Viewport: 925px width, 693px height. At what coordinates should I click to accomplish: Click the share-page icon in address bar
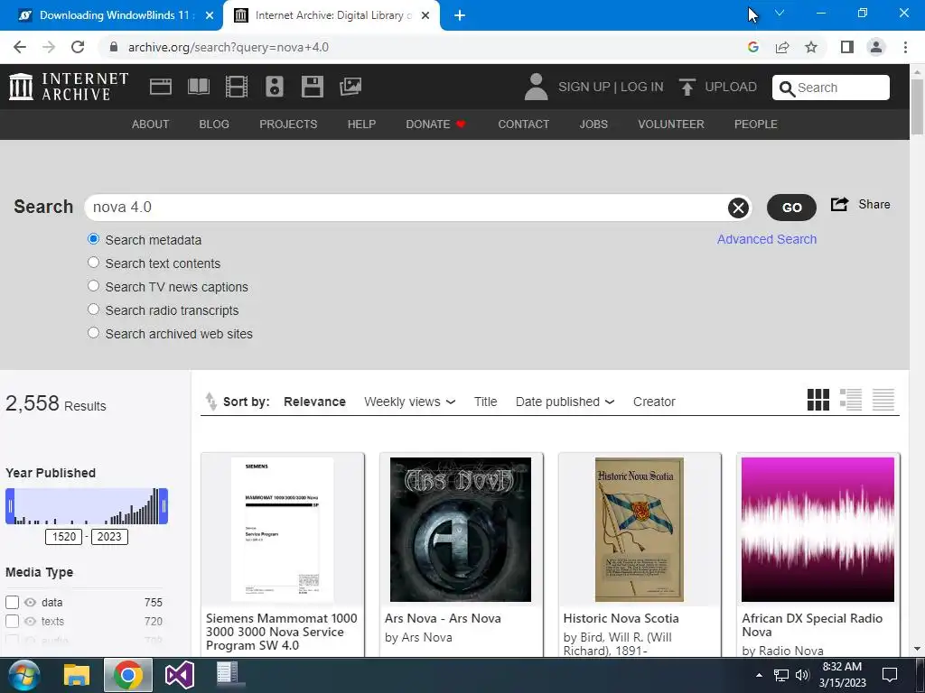click(782, 47)
